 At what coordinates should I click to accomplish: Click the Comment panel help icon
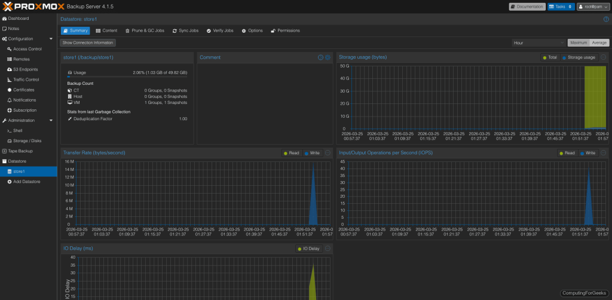[x=320, y=57]
